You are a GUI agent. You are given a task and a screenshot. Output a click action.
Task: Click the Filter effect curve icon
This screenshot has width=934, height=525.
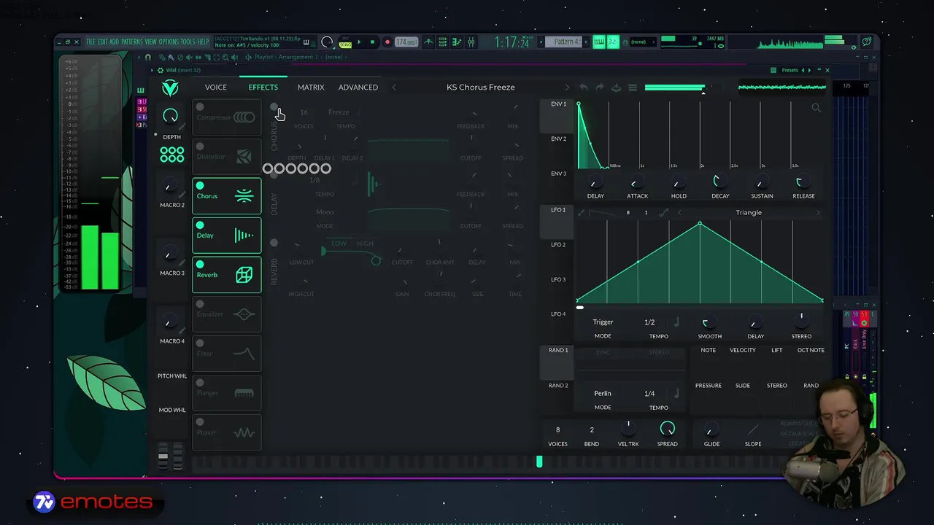click(x=244, y=353)
